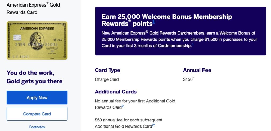Click the 'Gold gets you there' tagline

click(x=34, y=81)
